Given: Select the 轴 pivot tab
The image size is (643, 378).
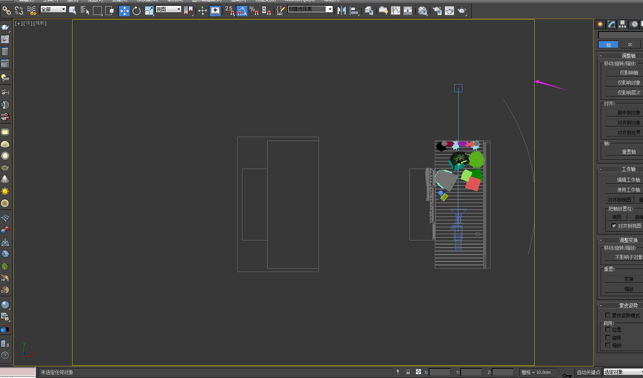Looking at the screenshot, I should 608,45.
